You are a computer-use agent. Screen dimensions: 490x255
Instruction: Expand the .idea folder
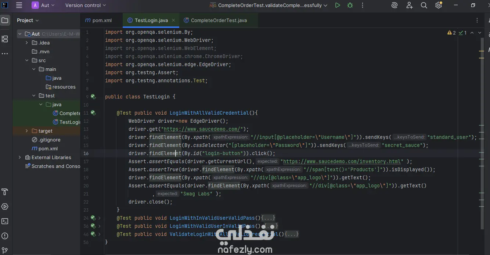click(x=26, y=43)
